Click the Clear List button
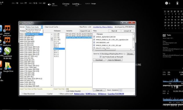This screenshot has width=183, height=110. coord(99,90)
